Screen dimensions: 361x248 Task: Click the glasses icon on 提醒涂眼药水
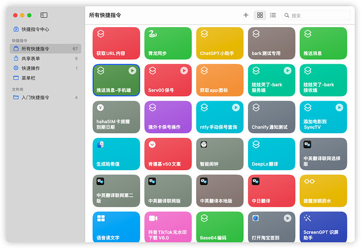pos(309,181)
